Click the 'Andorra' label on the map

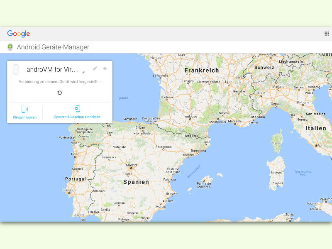[x=192, y=136]
